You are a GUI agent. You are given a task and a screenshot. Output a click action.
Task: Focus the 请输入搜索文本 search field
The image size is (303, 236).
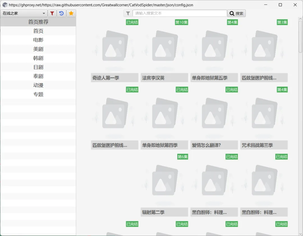(180, 13)
